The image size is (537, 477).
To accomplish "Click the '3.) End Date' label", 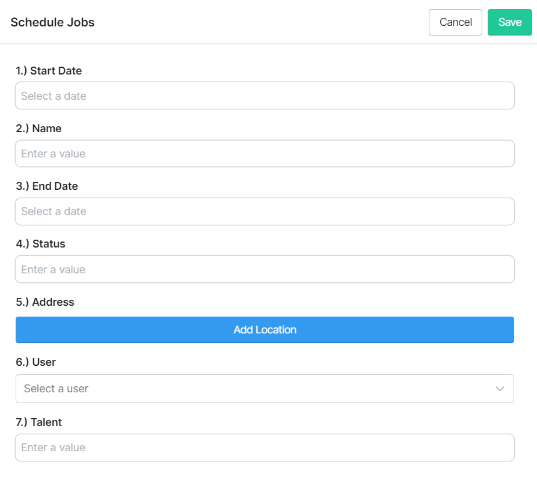I will click(x=47, y=186).
